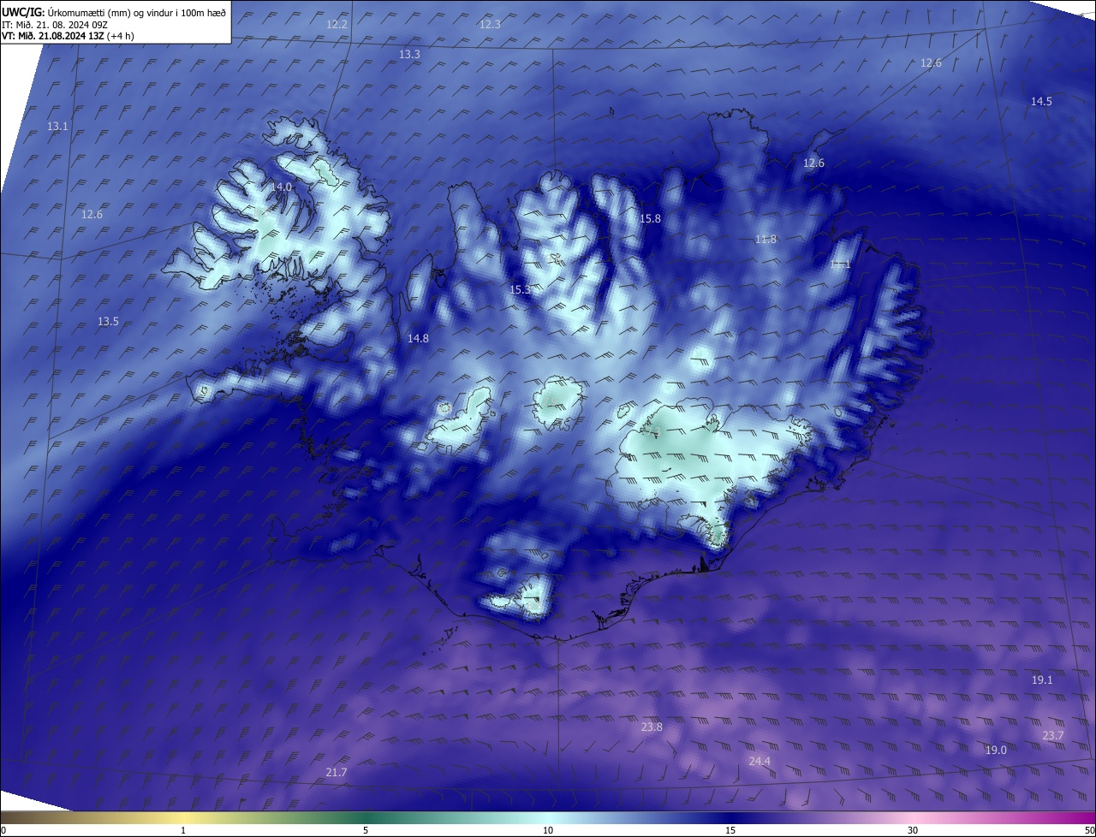Click the 11.8 value label on the map
The height and width of the screenshot is (837, 1096).
(765, 240)
